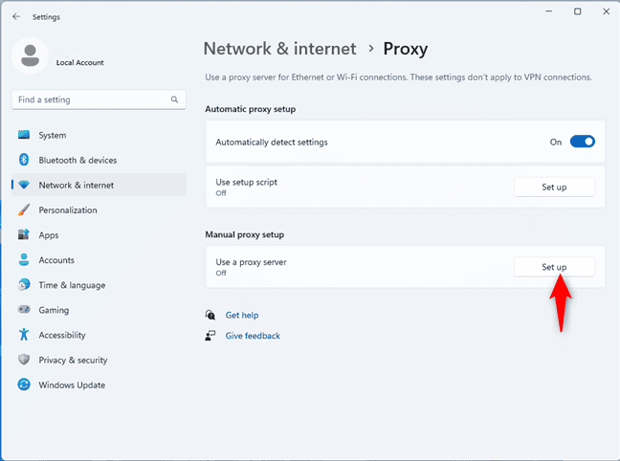Click the 'Manual proxy setup' heading

pyautogui.click(x=244, y=234)
